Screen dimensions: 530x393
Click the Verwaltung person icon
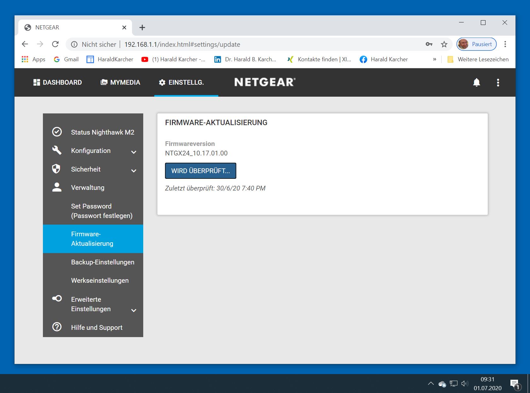pos(57,187)
